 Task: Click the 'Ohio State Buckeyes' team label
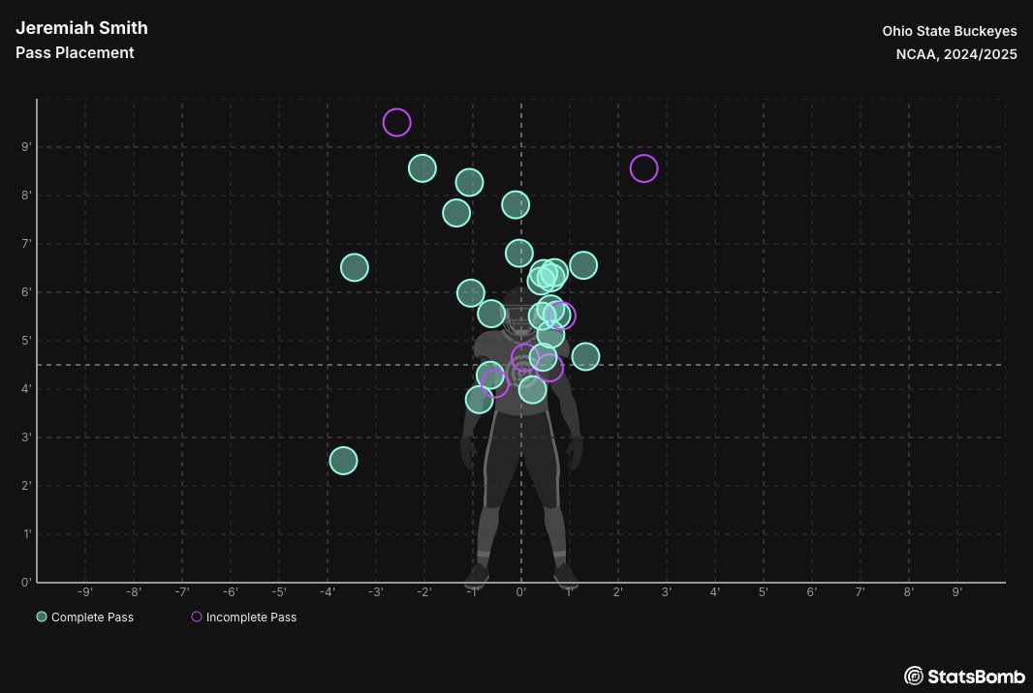[950, 31]
